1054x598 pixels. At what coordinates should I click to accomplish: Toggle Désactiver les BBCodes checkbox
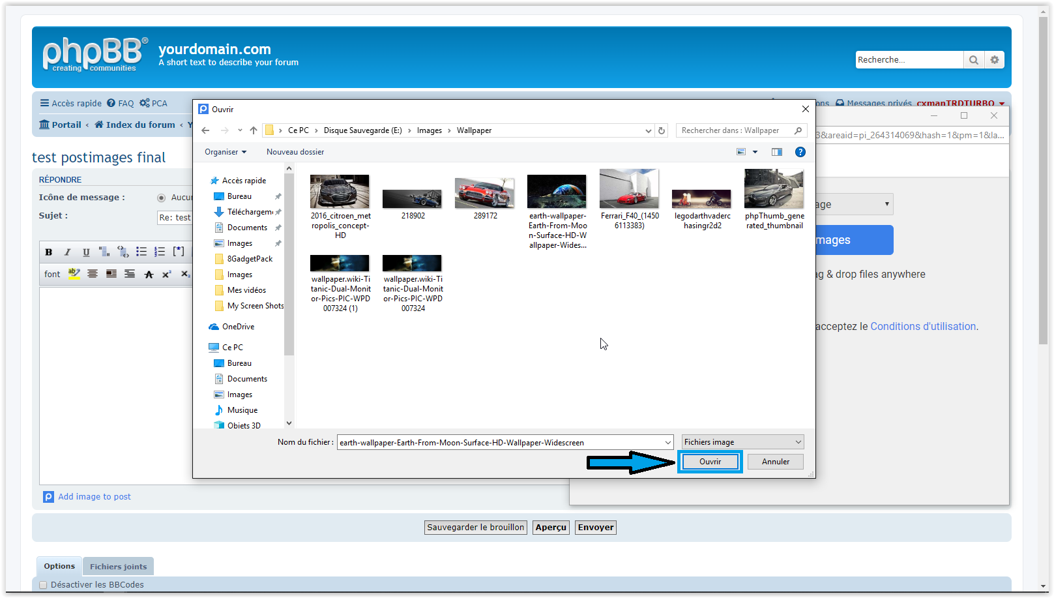pyautogui.click(x=43, y=585)
